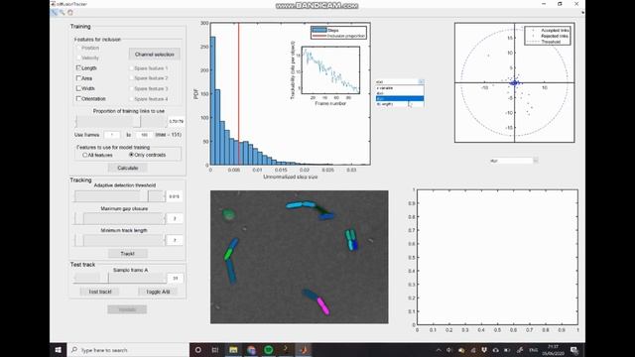This screenshot has height=357, width=635.
Task: Edit the Use frames end value field
Action: pyautogui.click(x=144, y=135)
